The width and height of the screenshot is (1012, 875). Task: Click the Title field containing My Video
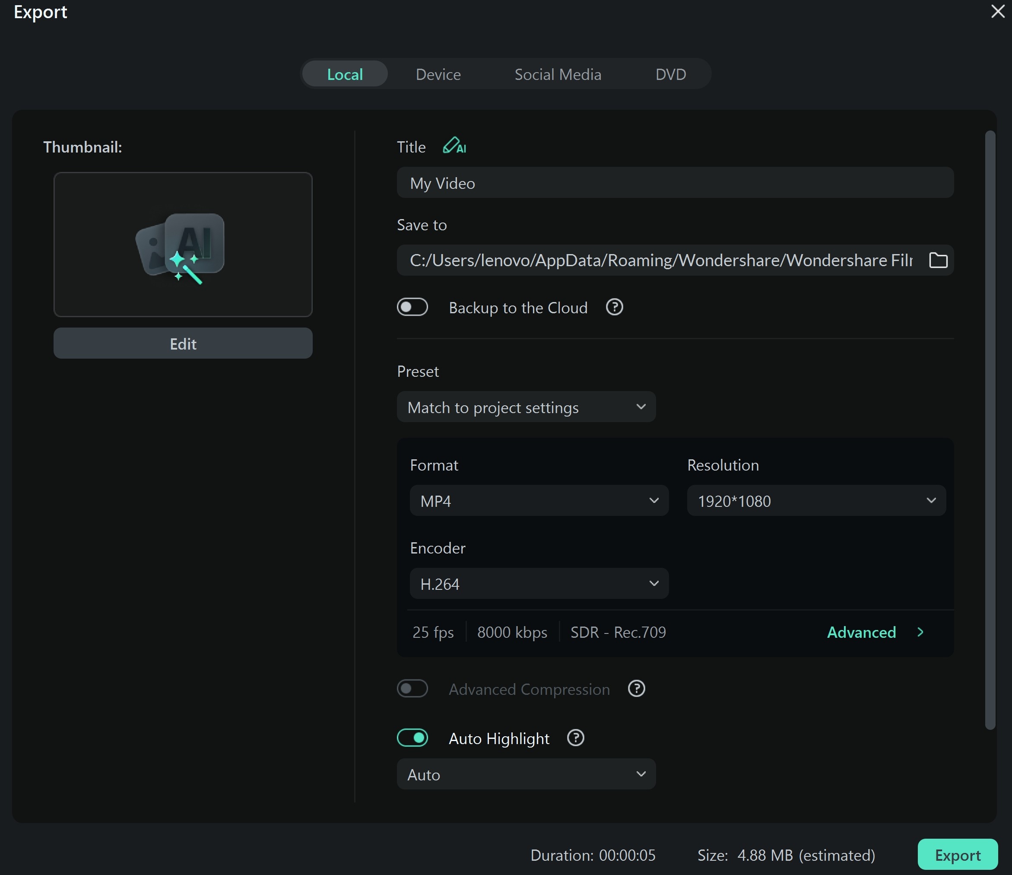pos(675,183)
